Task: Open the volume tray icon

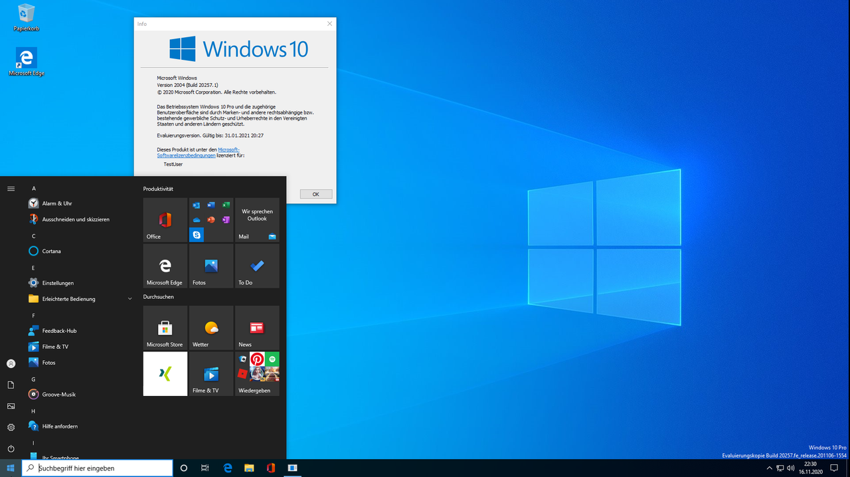Action: (791, 468)
